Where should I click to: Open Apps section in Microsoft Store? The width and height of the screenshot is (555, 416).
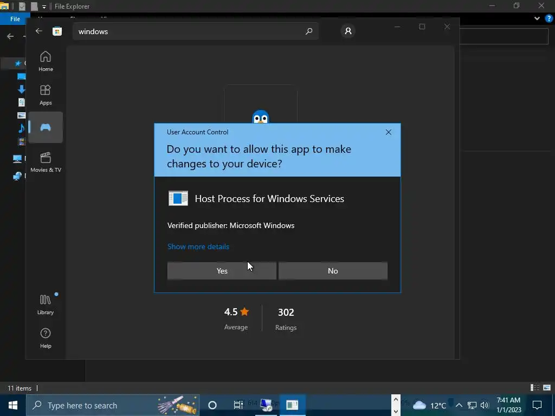(x=46, y=95)
